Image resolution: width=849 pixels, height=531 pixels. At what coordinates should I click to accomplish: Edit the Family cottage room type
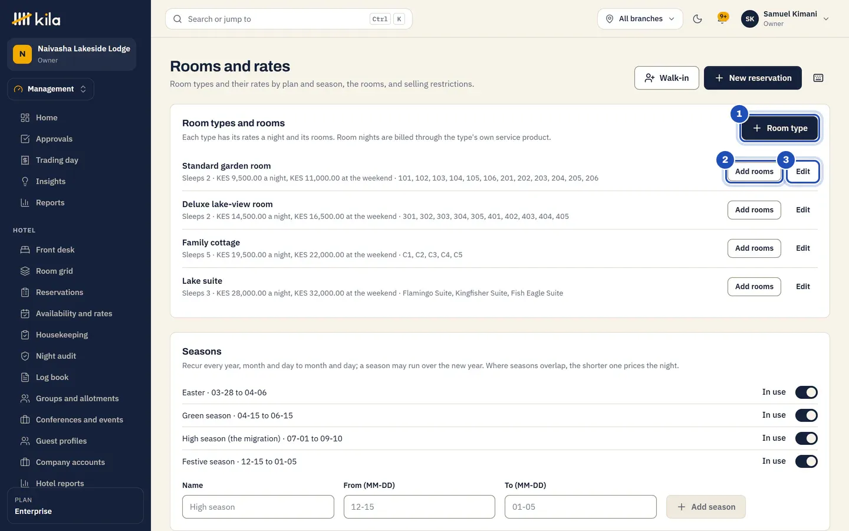click(803, 248)
